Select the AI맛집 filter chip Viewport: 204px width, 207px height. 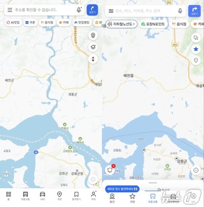tap(13, 23)
